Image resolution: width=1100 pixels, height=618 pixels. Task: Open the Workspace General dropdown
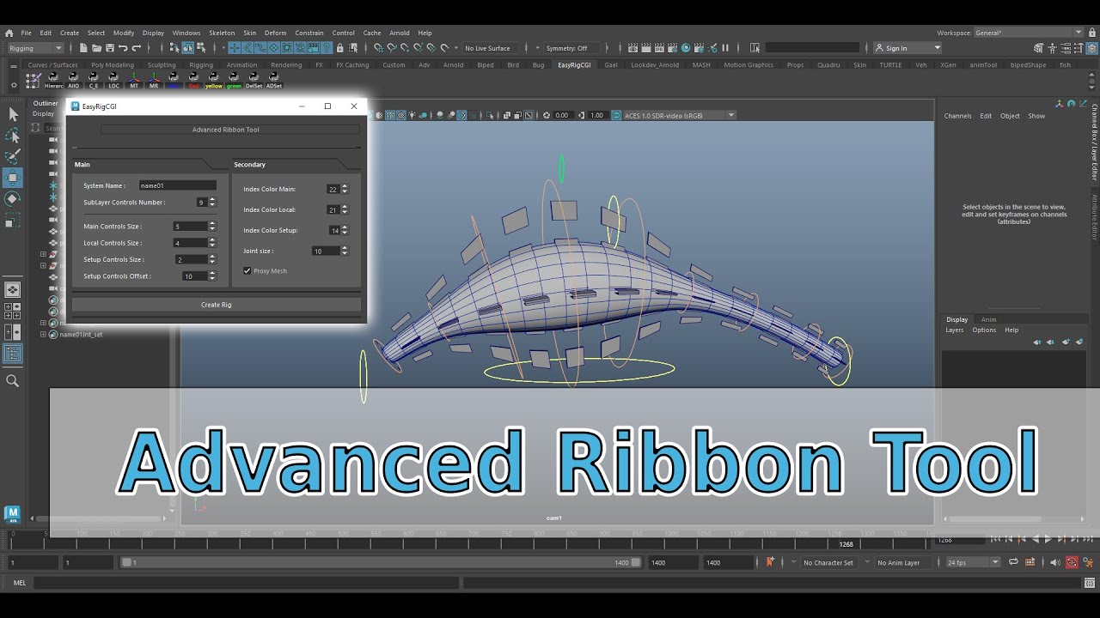[x=1029, y=33]
